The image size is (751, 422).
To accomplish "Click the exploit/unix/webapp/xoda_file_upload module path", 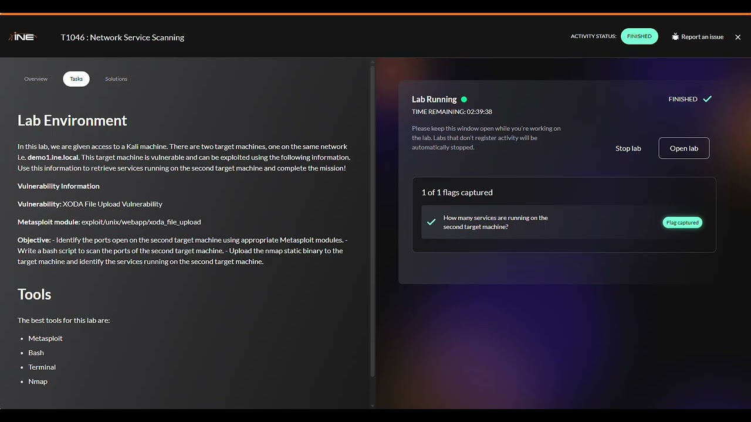I will click(x=141, y=222).
